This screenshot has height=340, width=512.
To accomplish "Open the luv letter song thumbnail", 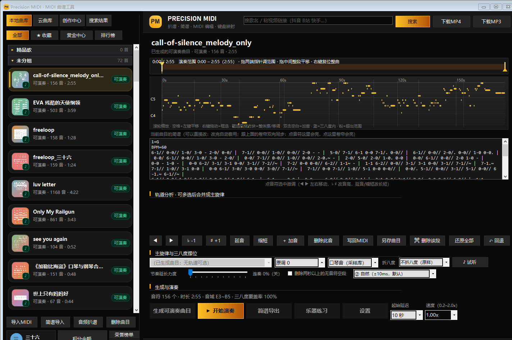I will pos(20,188).
